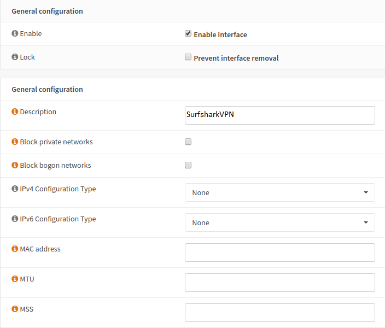
Task: Tick the Prevent interface removal checkbox
Action: (188, 57)
